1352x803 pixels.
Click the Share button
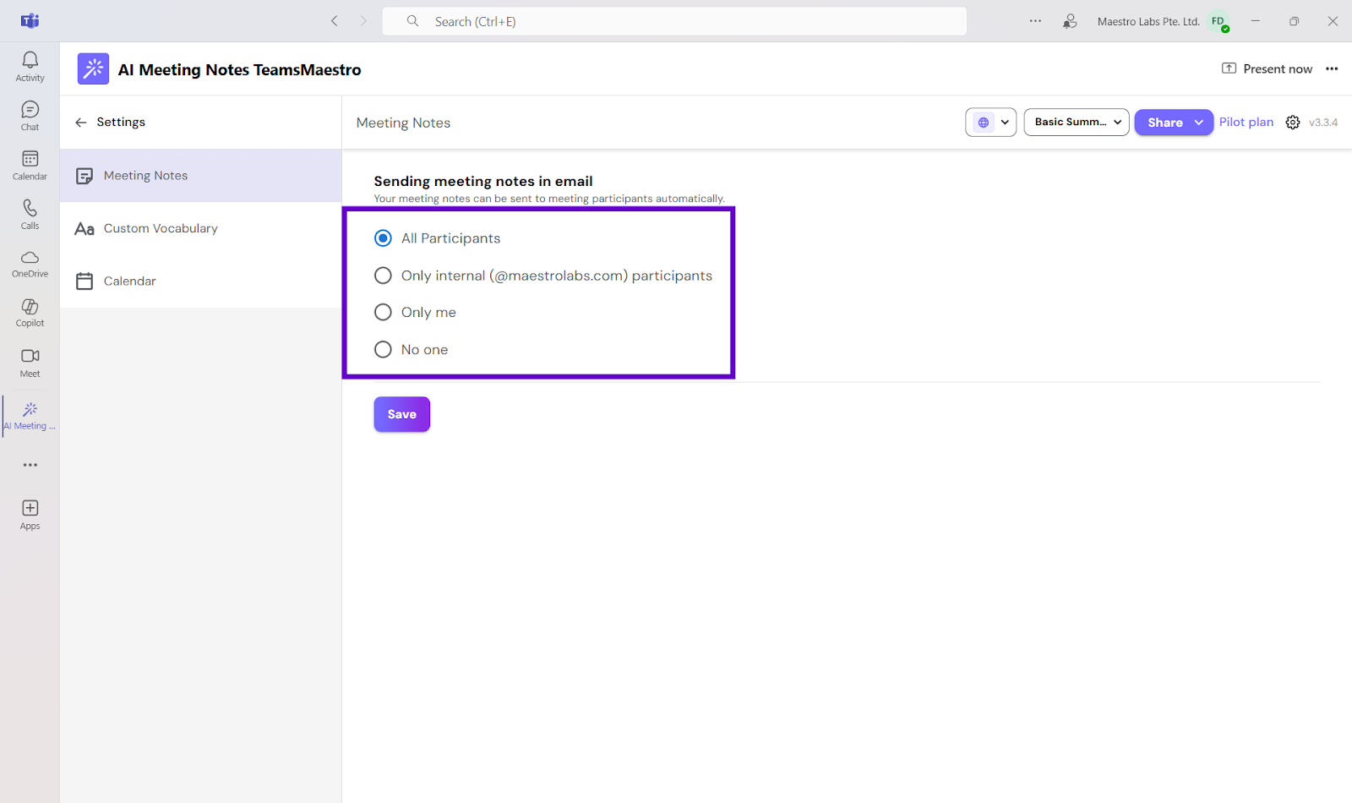coord(1164,123)
